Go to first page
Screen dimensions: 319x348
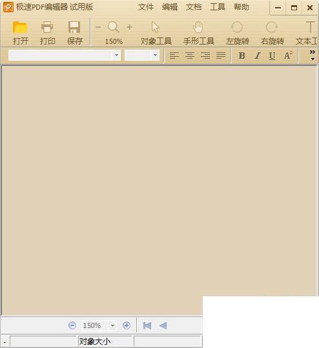[x=147, y=325]
